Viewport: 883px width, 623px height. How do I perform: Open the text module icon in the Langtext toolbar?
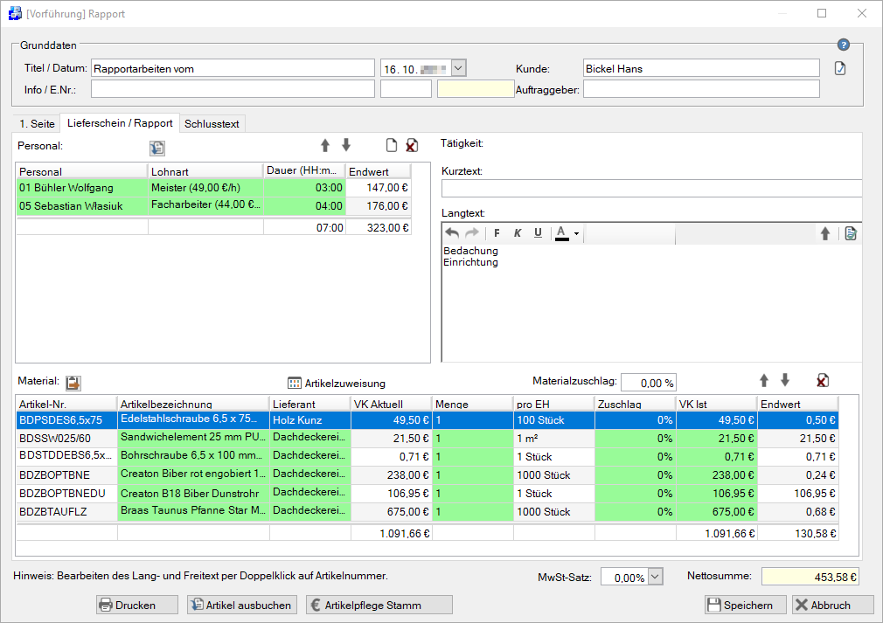pyautogui.click(x=851, y=233)
